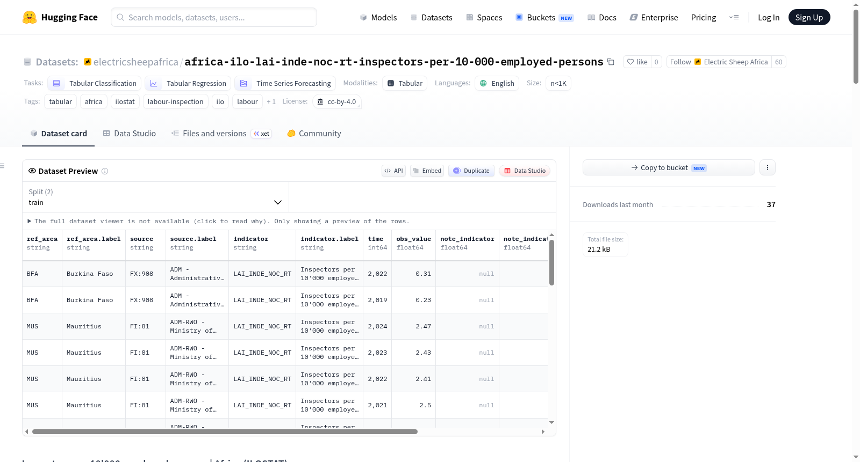Like this dataset using the heart button
The height and width of the screenshot is (462, 860).
(637, 62)
